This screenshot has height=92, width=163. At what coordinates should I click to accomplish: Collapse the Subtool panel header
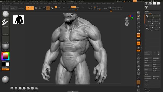(147, 11)
